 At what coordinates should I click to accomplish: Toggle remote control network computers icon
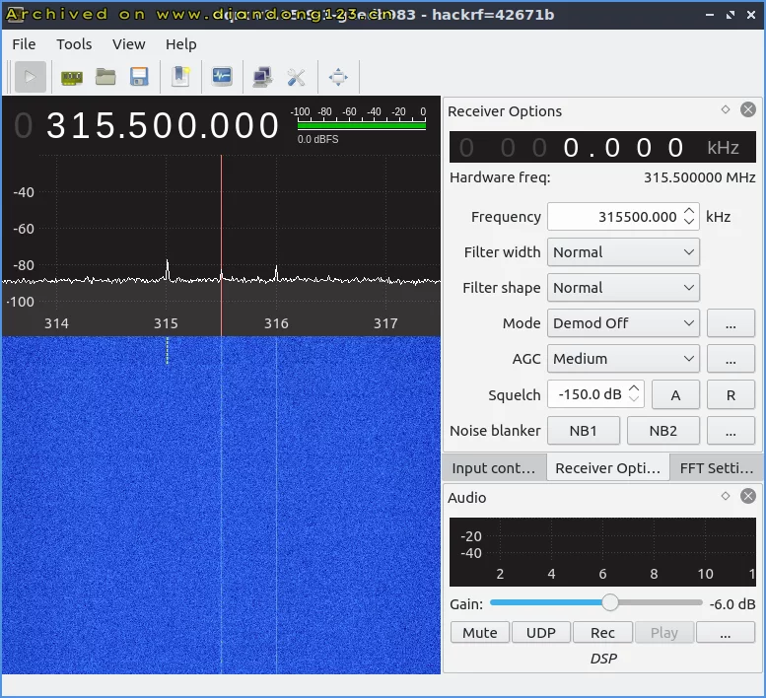pos(262,77)
